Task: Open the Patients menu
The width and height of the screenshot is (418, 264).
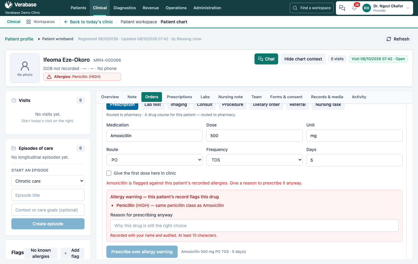Action: [x=78, y=8]
